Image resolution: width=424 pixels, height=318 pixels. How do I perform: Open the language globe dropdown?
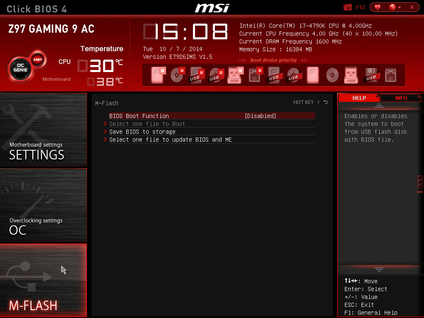click(x=395, y=7)
